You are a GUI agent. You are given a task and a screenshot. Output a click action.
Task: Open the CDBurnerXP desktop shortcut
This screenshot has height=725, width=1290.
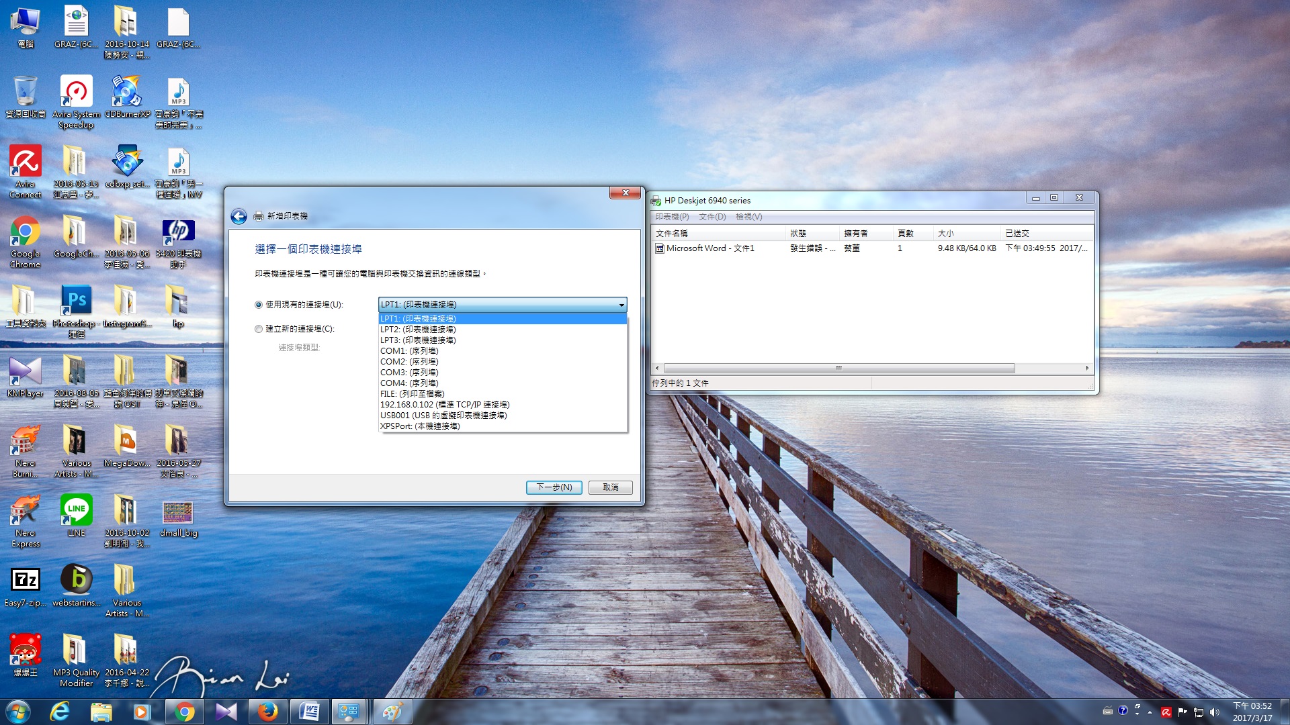pos(127,97)
